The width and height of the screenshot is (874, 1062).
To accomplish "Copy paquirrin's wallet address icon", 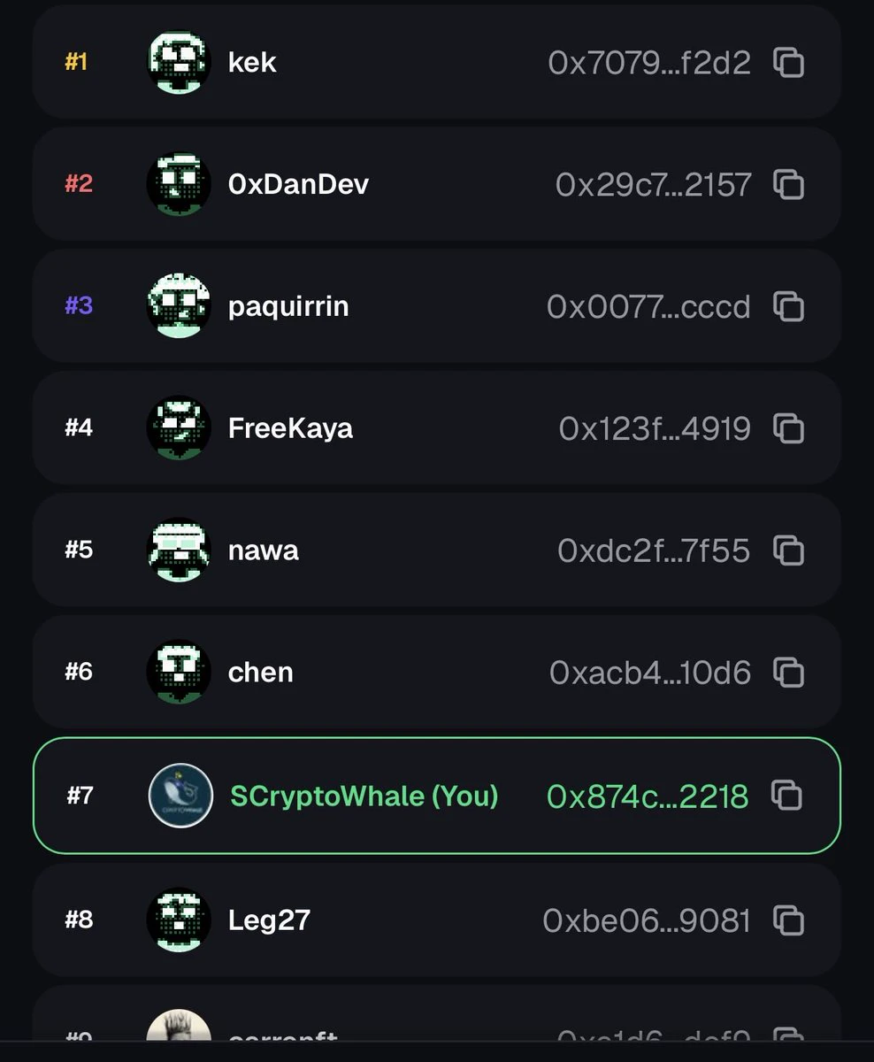I will click(x=788, y=306).
